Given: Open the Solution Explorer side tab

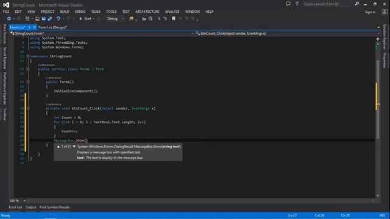Looking at the screenshot, I should (385, 36).
